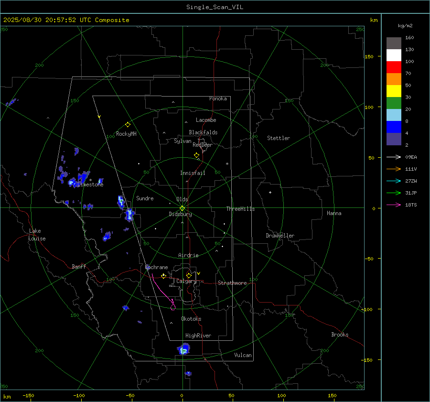Pick the yellow 30–50 legend swatch
Viewport: 430px width, 402px height.
[394, 91]
